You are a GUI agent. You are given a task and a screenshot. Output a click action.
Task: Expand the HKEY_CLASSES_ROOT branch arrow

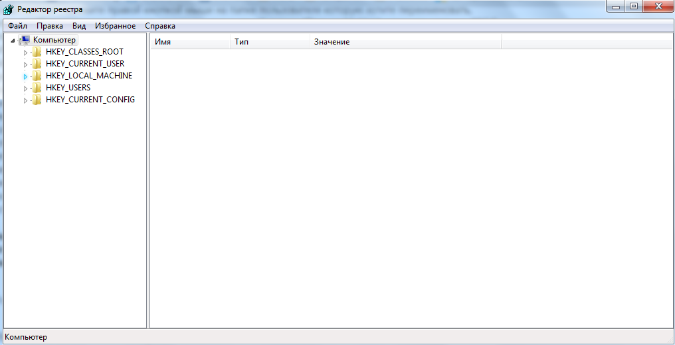(x=25, y=53)
